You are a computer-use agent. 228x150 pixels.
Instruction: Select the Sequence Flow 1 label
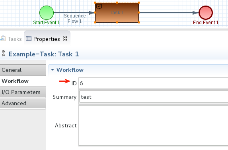tap(75, 18)
